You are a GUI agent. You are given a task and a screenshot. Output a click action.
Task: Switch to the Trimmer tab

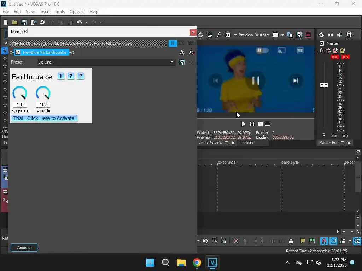coord(246,143)
